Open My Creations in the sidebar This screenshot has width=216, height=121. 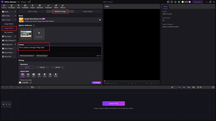click(x=9, y=32)
